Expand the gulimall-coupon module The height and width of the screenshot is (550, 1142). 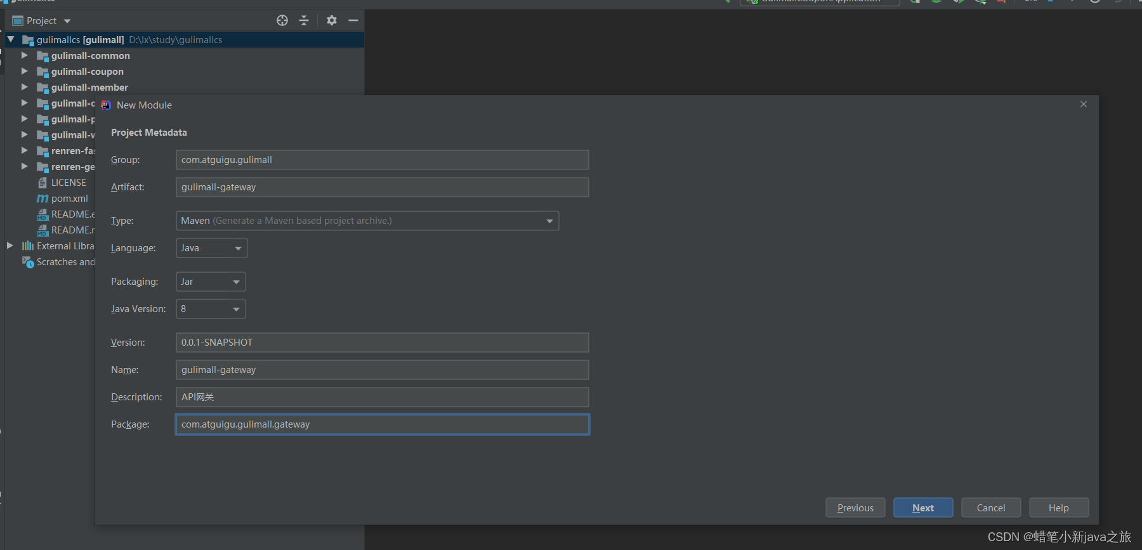(x=25, y=71)
